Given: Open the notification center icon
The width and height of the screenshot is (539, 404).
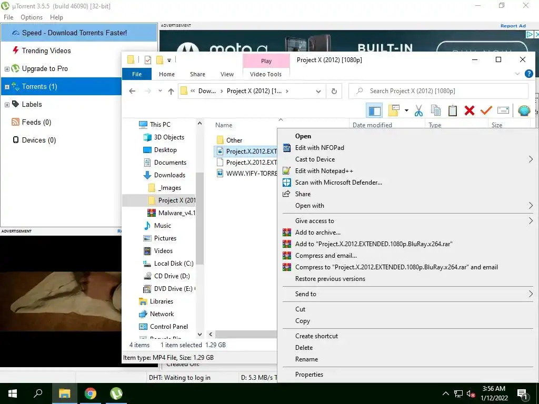Looking at the screenshot, I should coord(522,394).
